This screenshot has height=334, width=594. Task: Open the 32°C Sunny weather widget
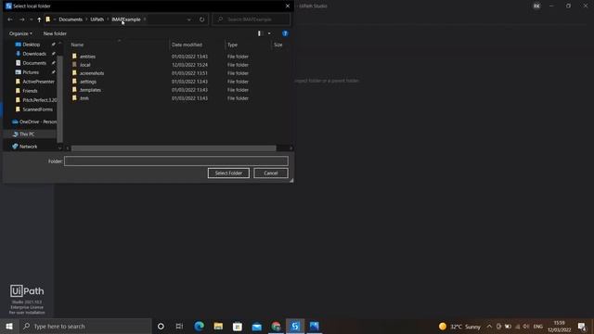pyautogui.click(x=459, y=327)
